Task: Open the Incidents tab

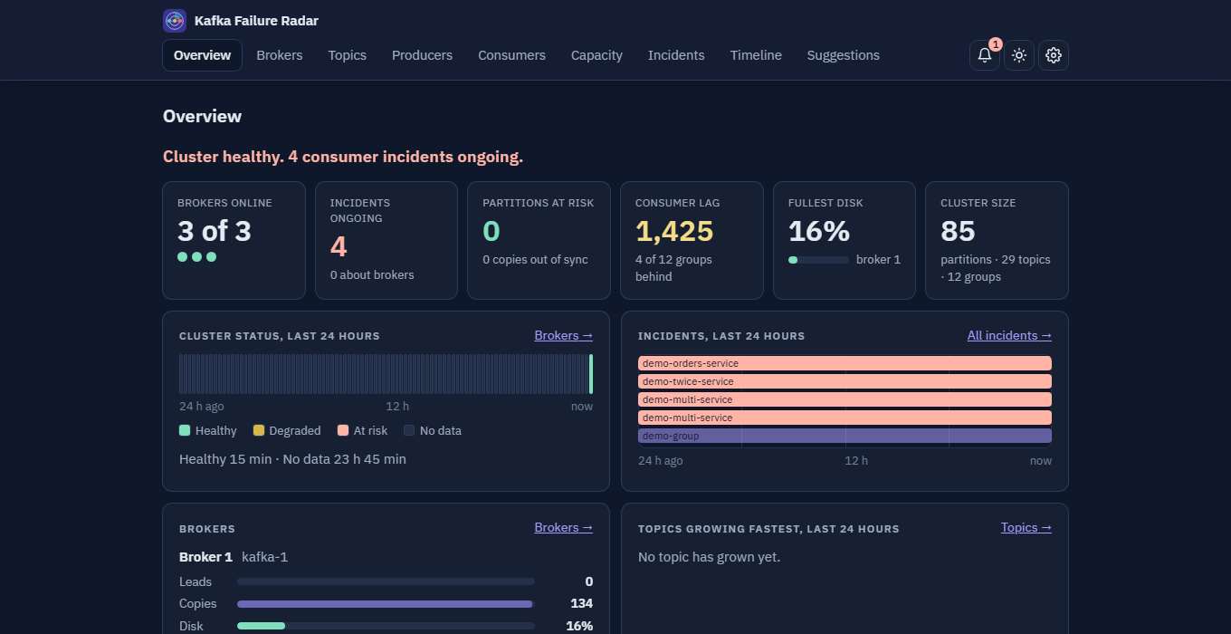Action: tap(676, 55)
